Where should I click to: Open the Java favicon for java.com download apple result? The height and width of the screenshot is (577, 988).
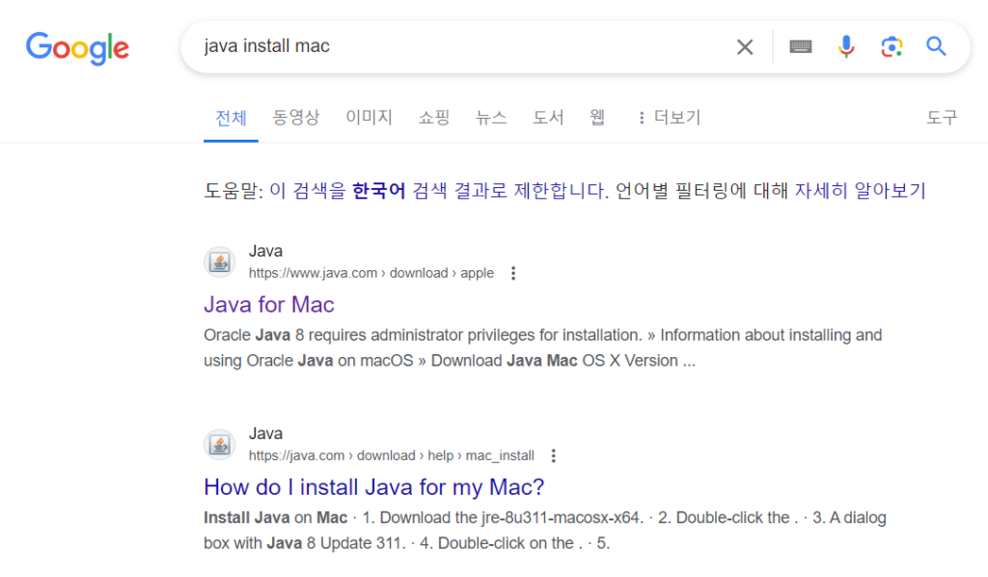[x=219, y=262]
